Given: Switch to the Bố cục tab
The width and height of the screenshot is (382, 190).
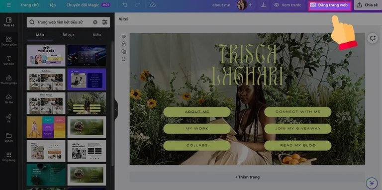Looking at the screenshot, I should point(68,35).
